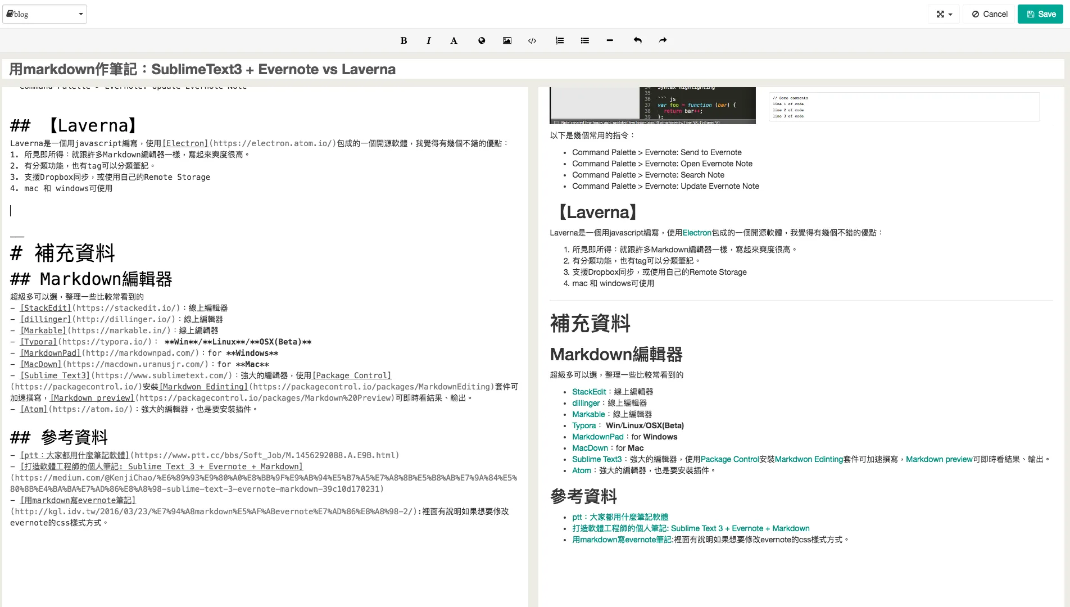The image size is (1070, 607).
Task: Create an unordered bullet list
Action: coord(584,40)
